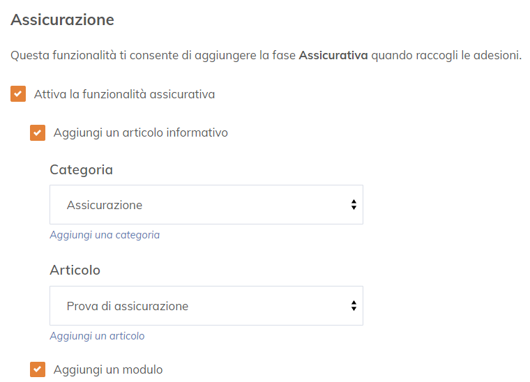This screenshot has height=382, width=530.
Task: Open the Categoria dropdown
Action: (x=206, y=205)
